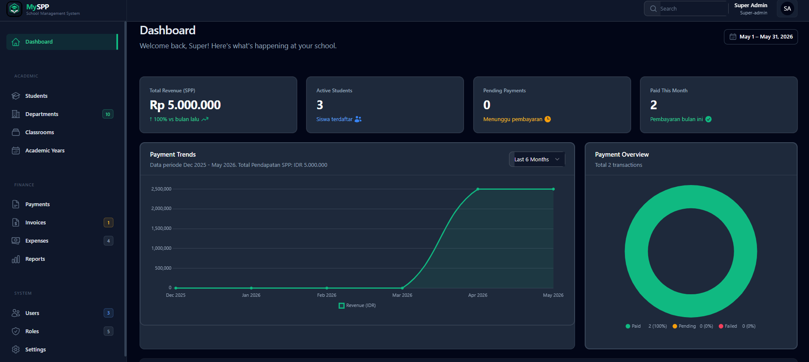The height and width of the screenshot is (362, 809).
Task: Open the Last 6 Months dropdown
Action: tap(537, 160)
